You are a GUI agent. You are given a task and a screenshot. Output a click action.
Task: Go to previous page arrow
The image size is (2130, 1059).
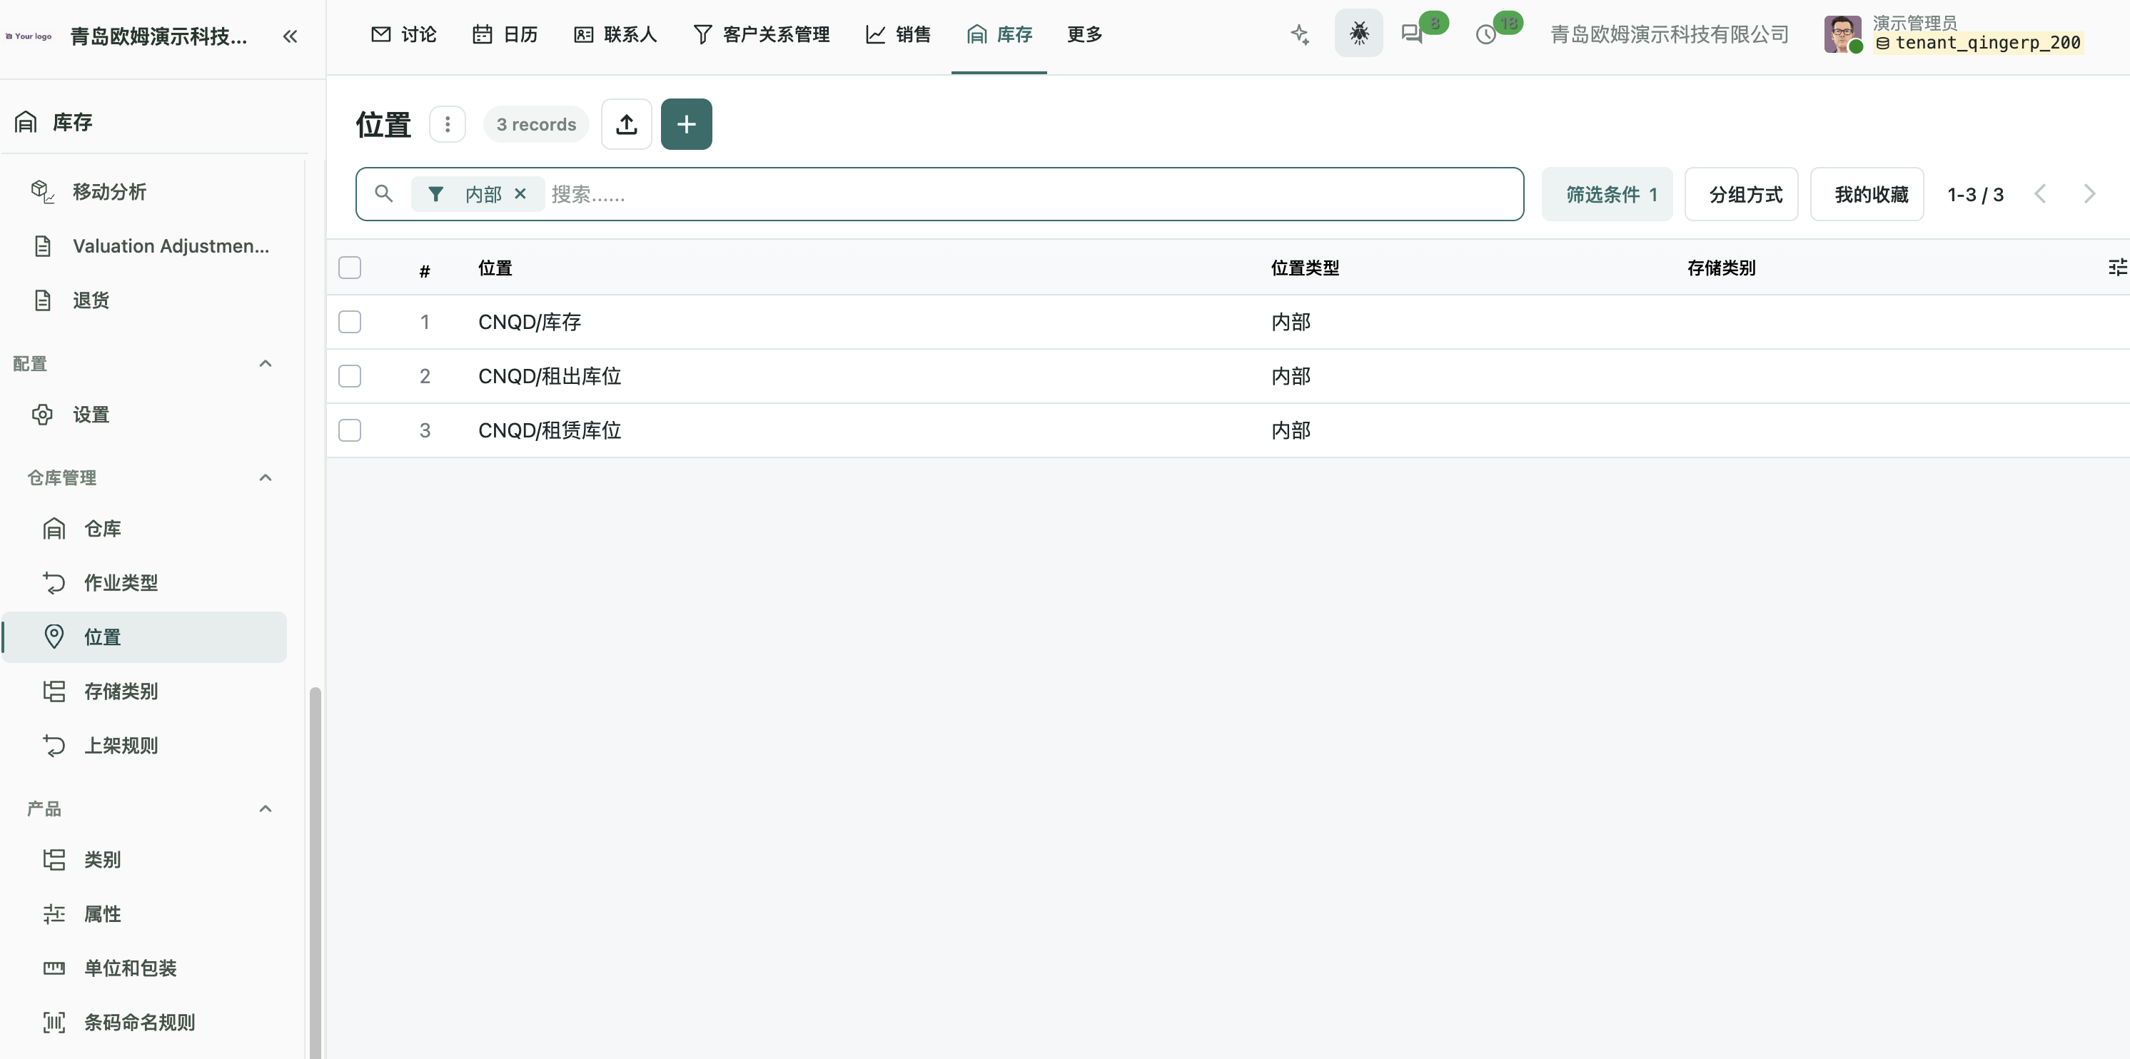[x=2040, y=194]
